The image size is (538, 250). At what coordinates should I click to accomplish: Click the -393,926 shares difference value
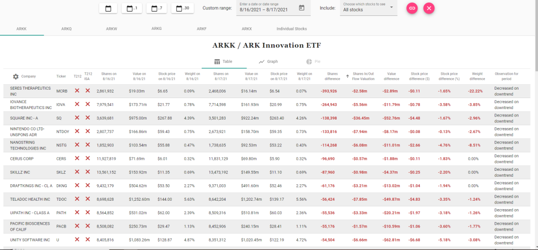point(329,91)
